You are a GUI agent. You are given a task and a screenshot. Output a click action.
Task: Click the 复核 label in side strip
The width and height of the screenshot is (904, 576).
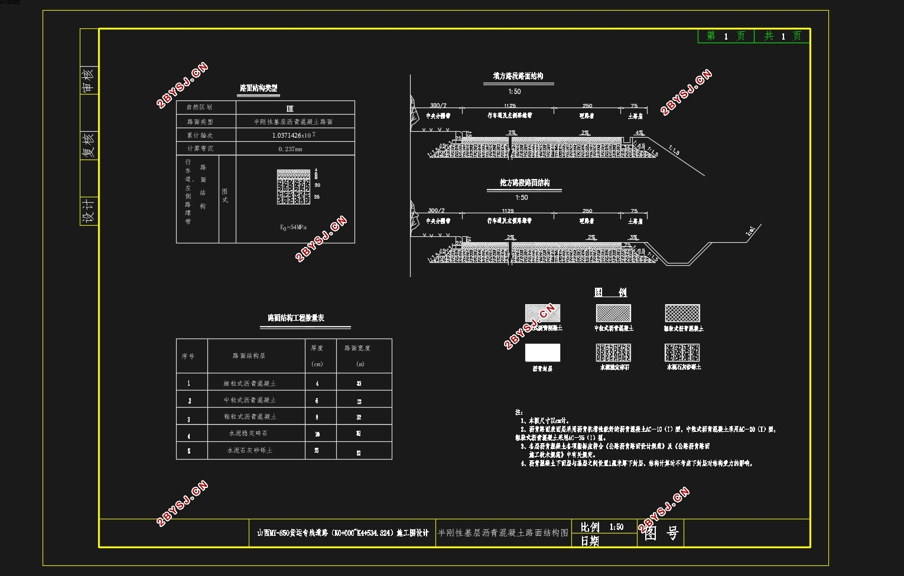pyautogui.click(x=88, y=145)
